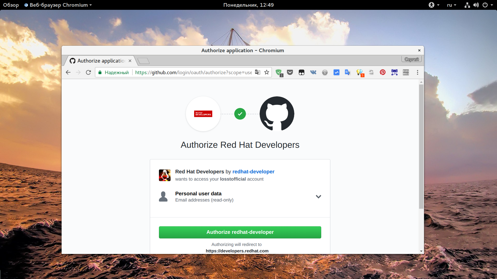Open the Chromium three-dot menu

coord(417,72)
